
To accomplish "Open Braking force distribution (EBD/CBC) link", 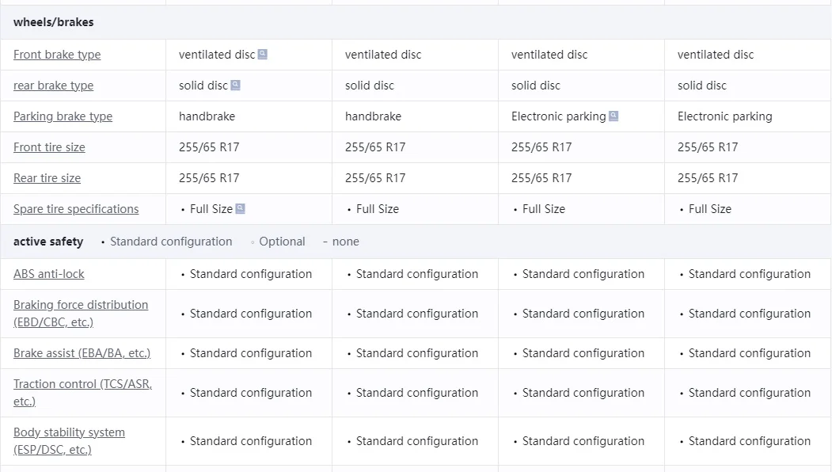I will click(x=81, y=314).
